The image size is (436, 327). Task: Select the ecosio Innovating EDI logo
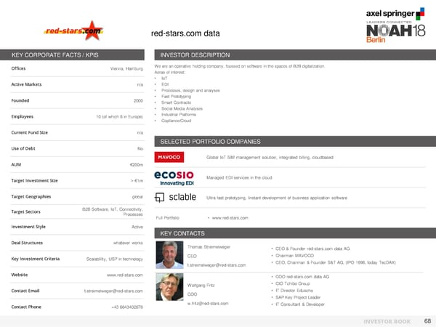click(174, 178)
